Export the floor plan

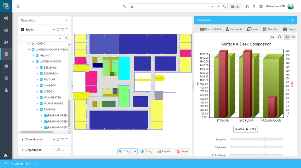(183, 151)
